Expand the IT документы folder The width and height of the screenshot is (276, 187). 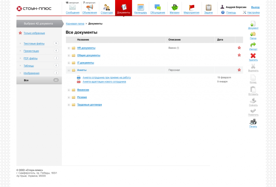tap(69, 63)
